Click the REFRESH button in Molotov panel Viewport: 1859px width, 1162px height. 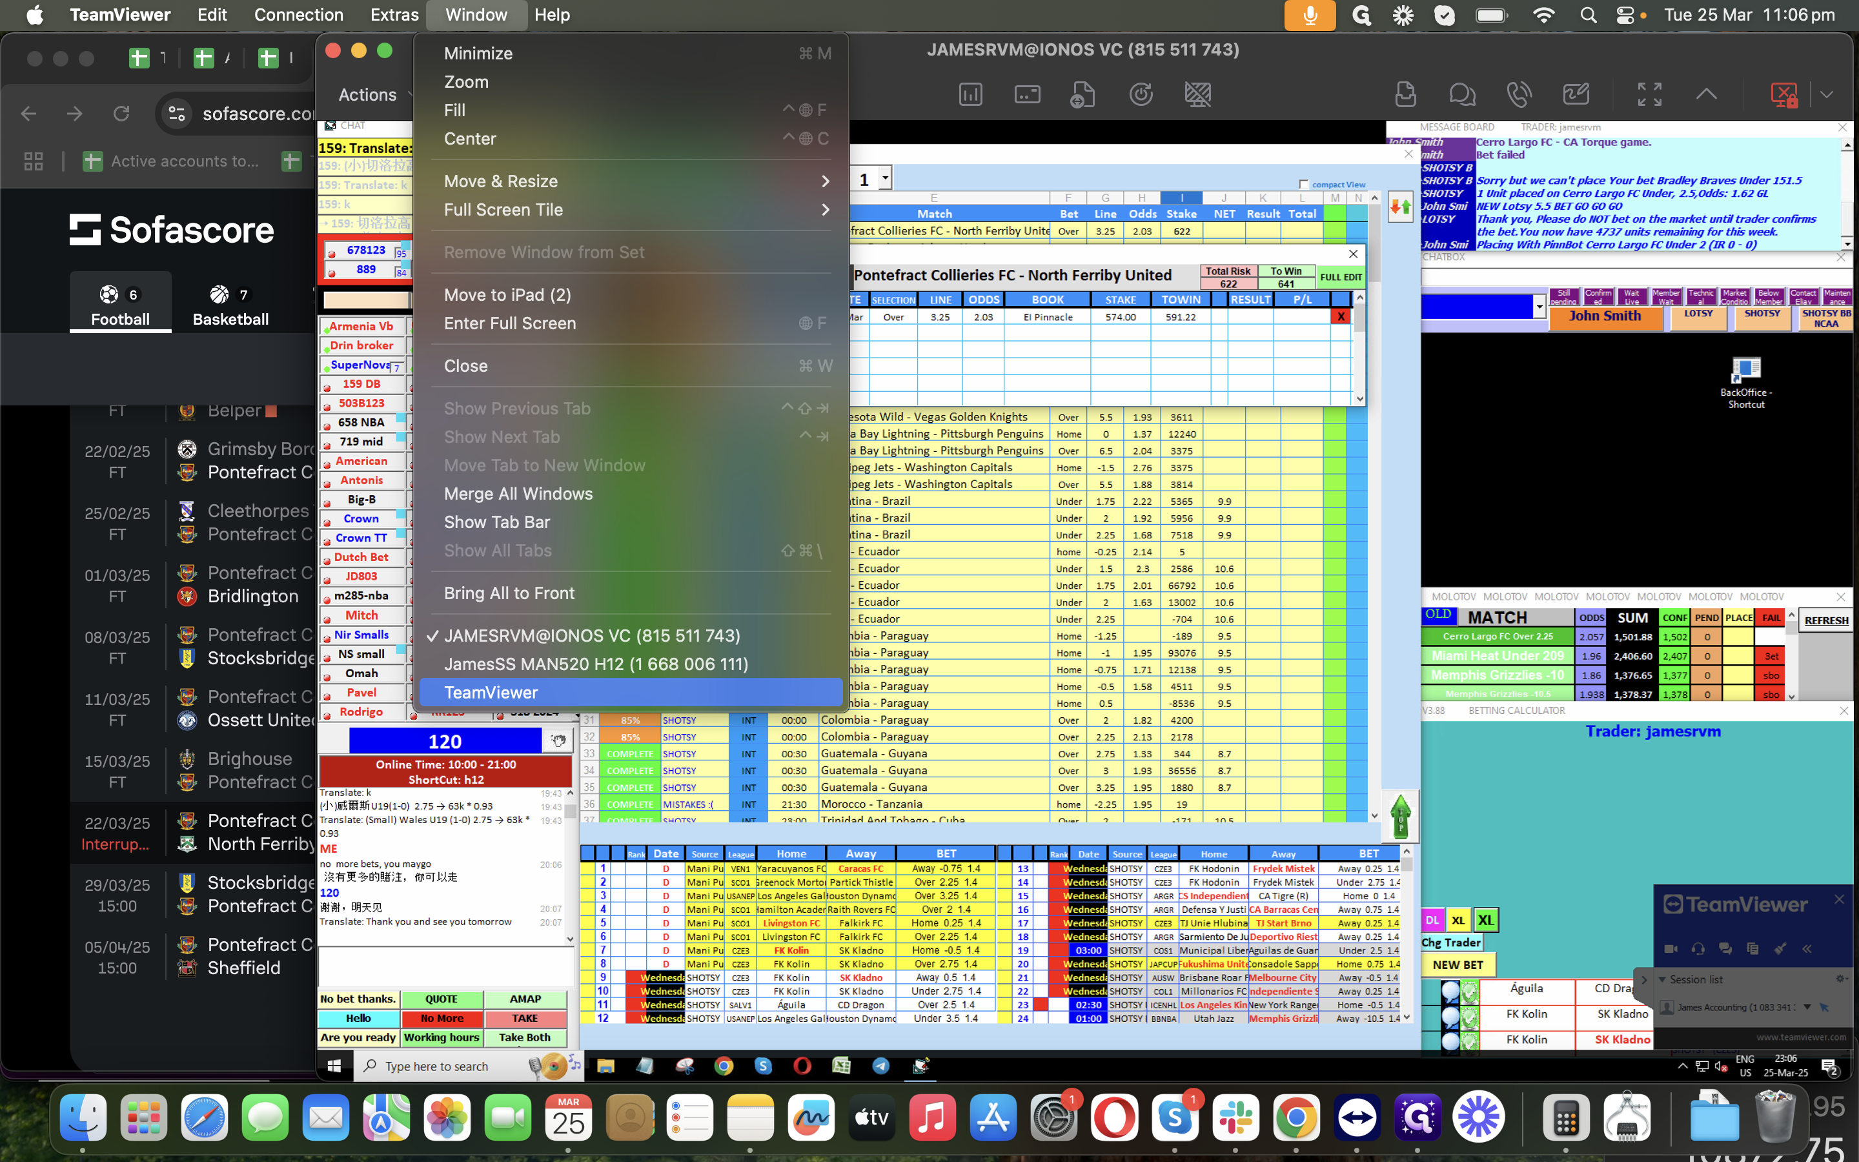(1827, 620)
